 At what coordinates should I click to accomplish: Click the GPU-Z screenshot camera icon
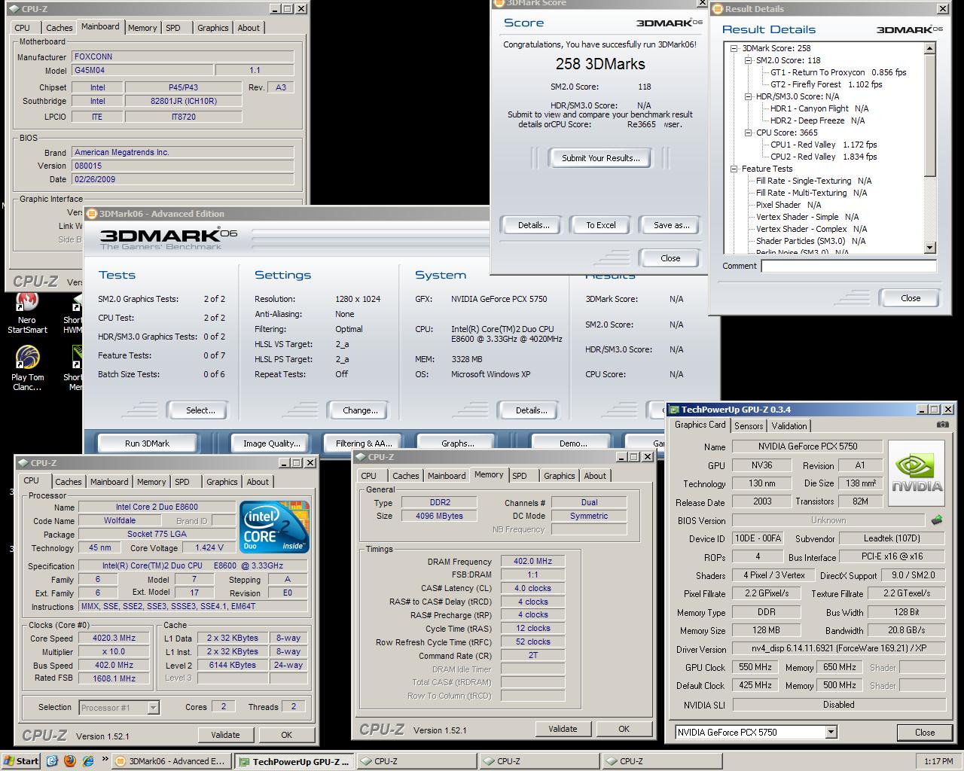(942, 425)
